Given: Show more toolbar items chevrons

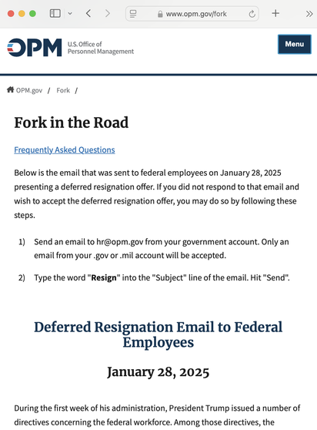Looking at the screenshot, I should [309, 14].
